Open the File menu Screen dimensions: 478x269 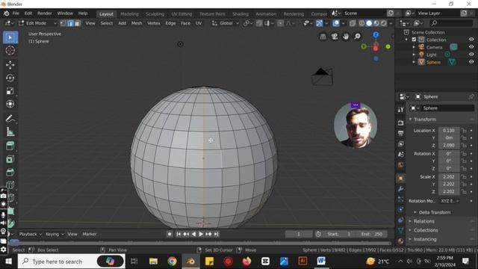[x=16, y=13]
